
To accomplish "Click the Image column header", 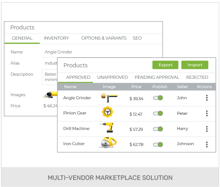I will (109, 87).
